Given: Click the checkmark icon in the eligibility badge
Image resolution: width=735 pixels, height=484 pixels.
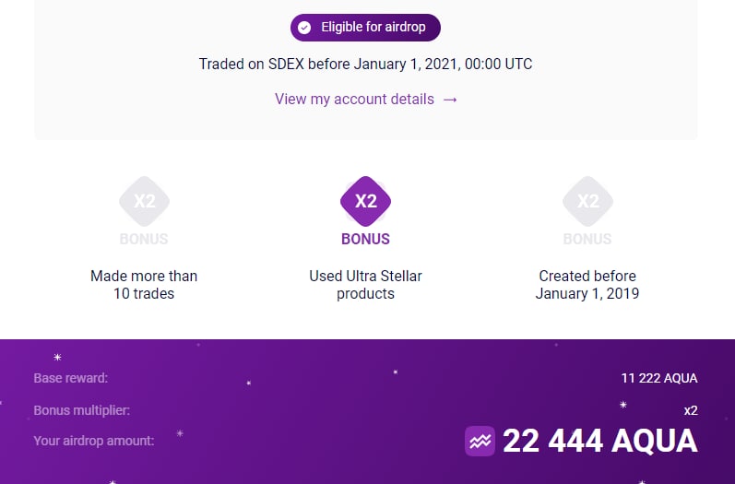Looking at the screenshot, I should tap(304, 28).
